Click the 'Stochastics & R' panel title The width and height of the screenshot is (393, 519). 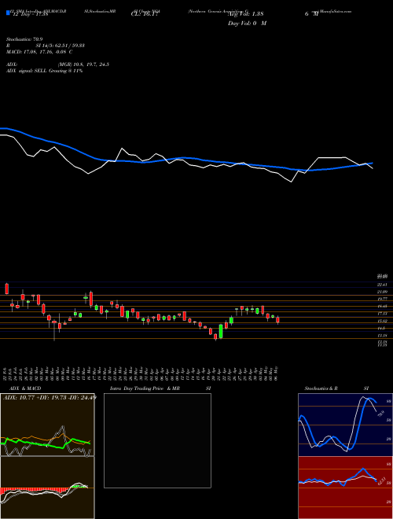pos(321,388)
